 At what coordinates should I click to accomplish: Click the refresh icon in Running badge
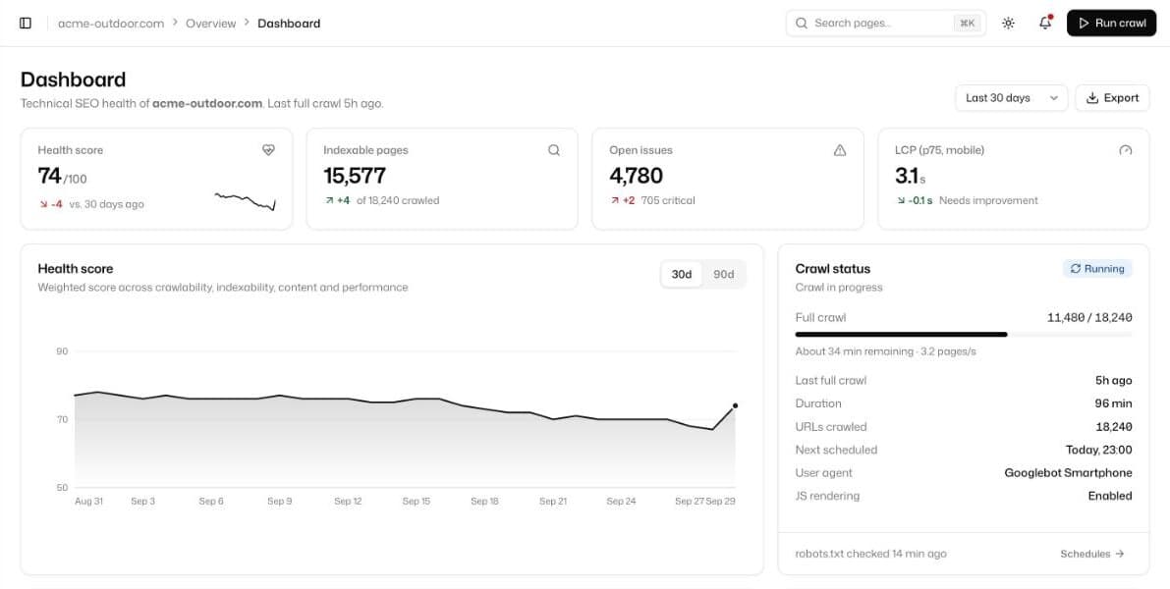pyautogui.click(x=1076, y=268)
